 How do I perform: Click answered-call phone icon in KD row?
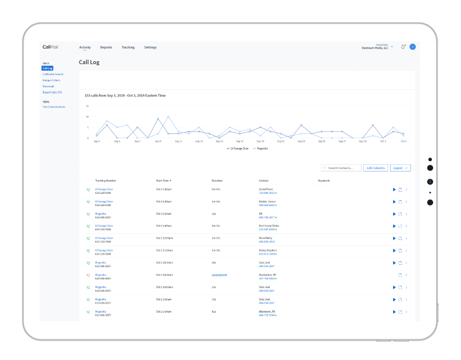click(88, 214)
